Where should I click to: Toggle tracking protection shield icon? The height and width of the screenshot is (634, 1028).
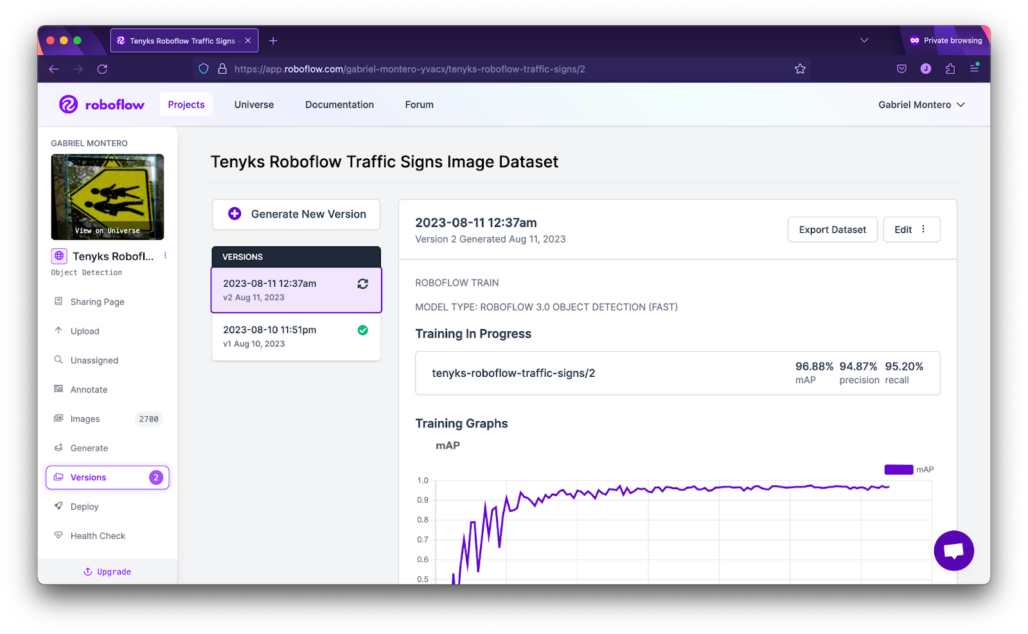[x=203, y=69]
